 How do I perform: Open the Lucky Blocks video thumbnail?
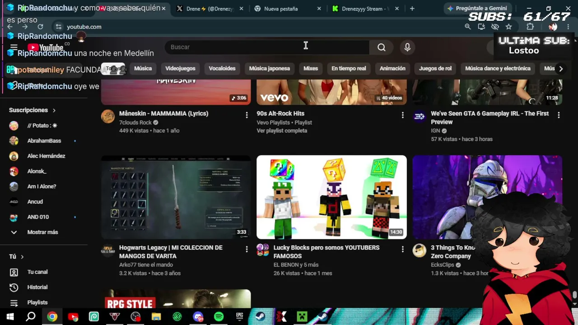pyautogui.click(x=331, y=197)
